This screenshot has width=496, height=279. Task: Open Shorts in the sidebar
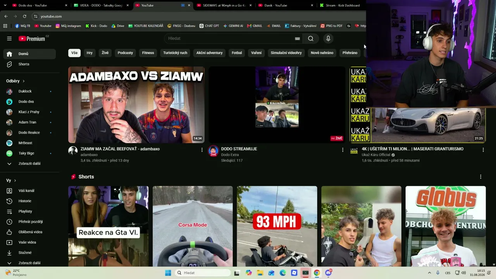[29, 64]
